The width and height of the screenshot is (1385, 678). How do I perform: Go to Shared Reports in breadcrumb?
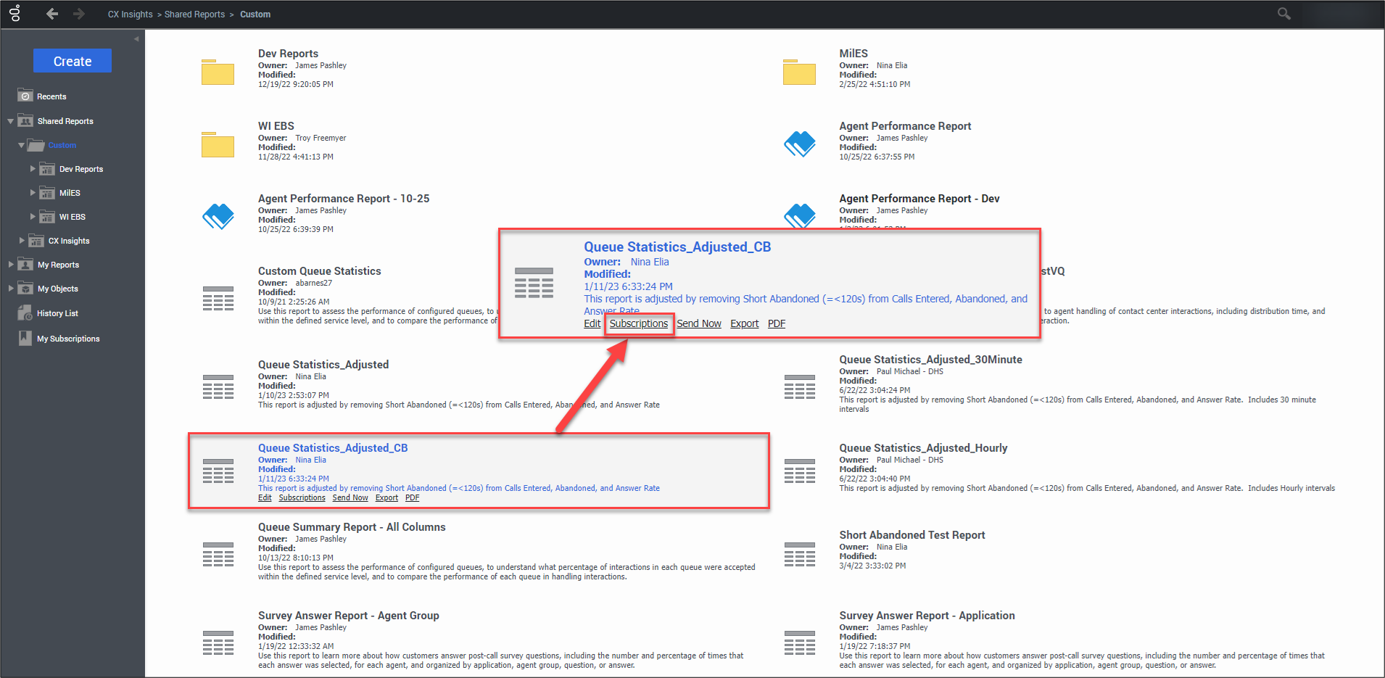click(194, 15)
